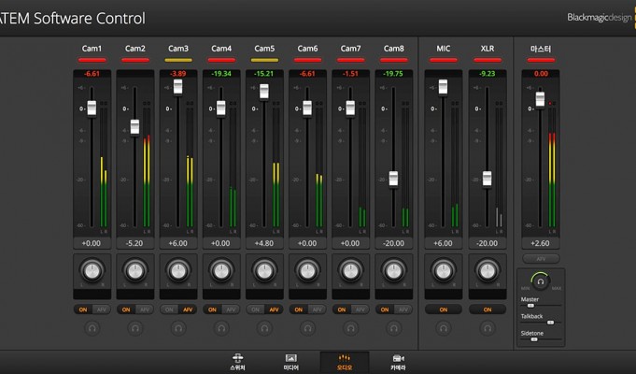Click Cam2 fader handle
This screenshot has height=374, width=636.
(135, 127)
